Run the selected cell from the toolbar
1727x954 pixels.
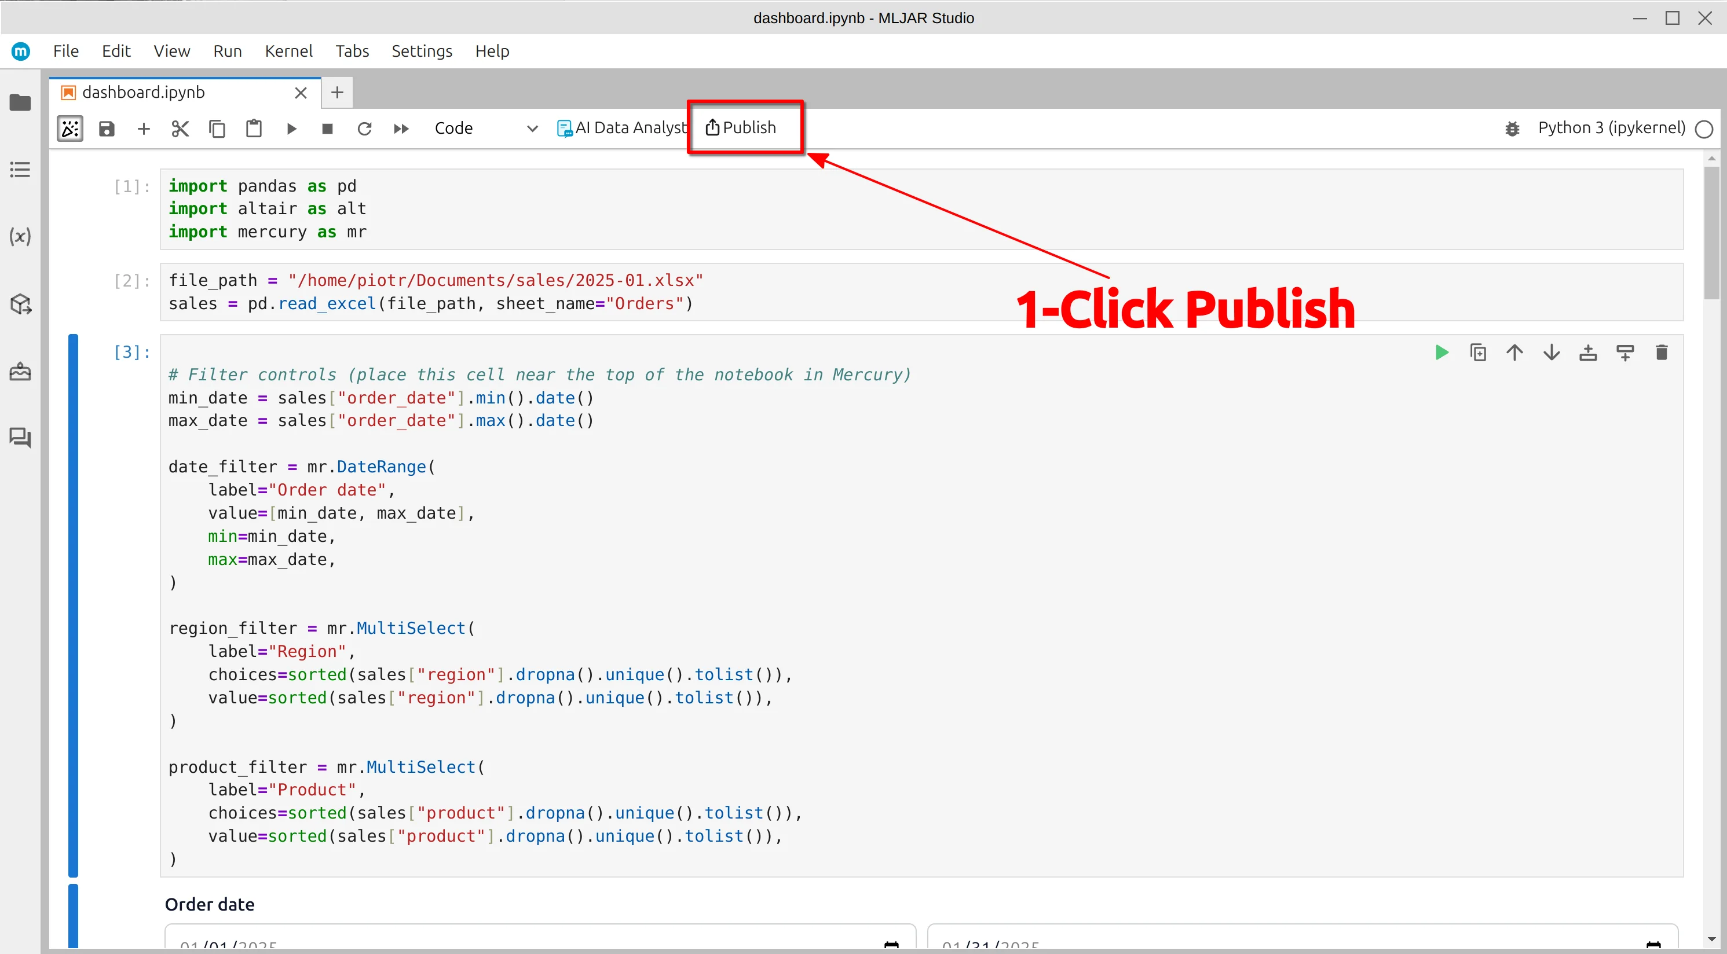click(291, 129)
